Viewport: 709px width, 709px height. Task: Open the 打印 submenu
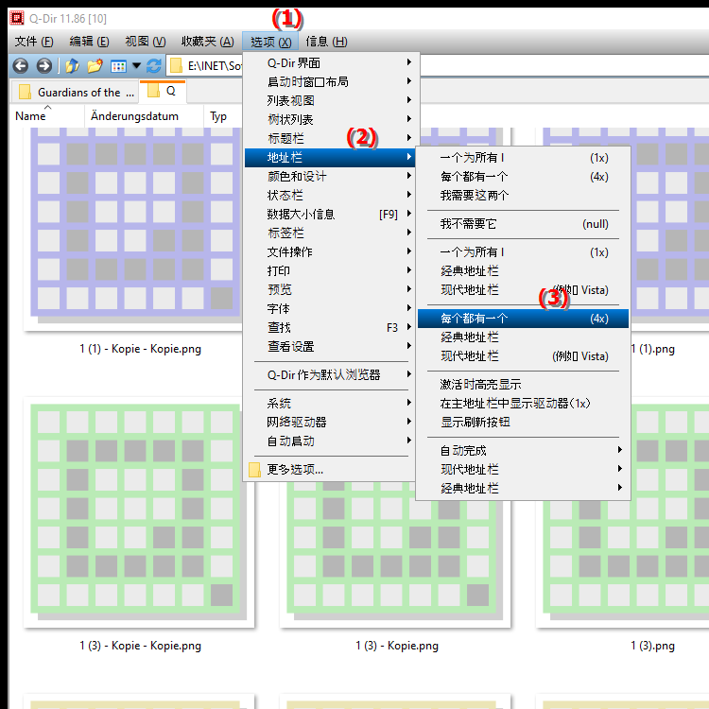332,271
